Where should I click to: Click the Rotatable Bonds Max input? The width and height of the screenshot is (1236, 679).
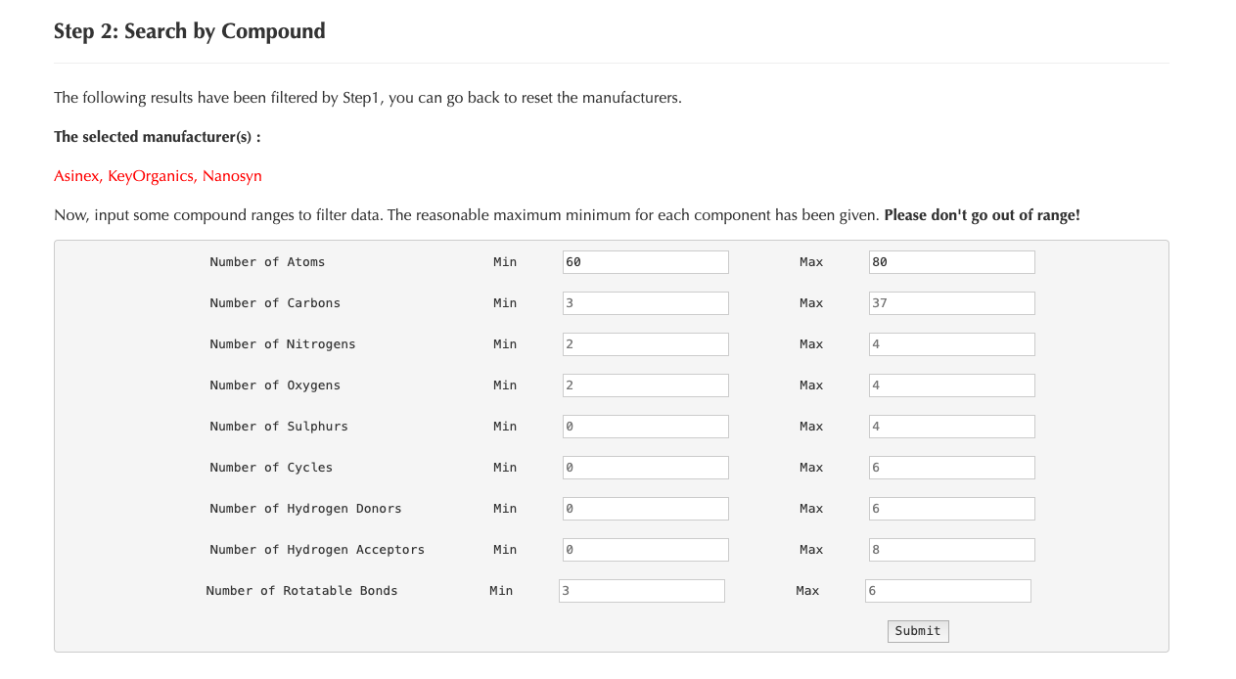947,591
